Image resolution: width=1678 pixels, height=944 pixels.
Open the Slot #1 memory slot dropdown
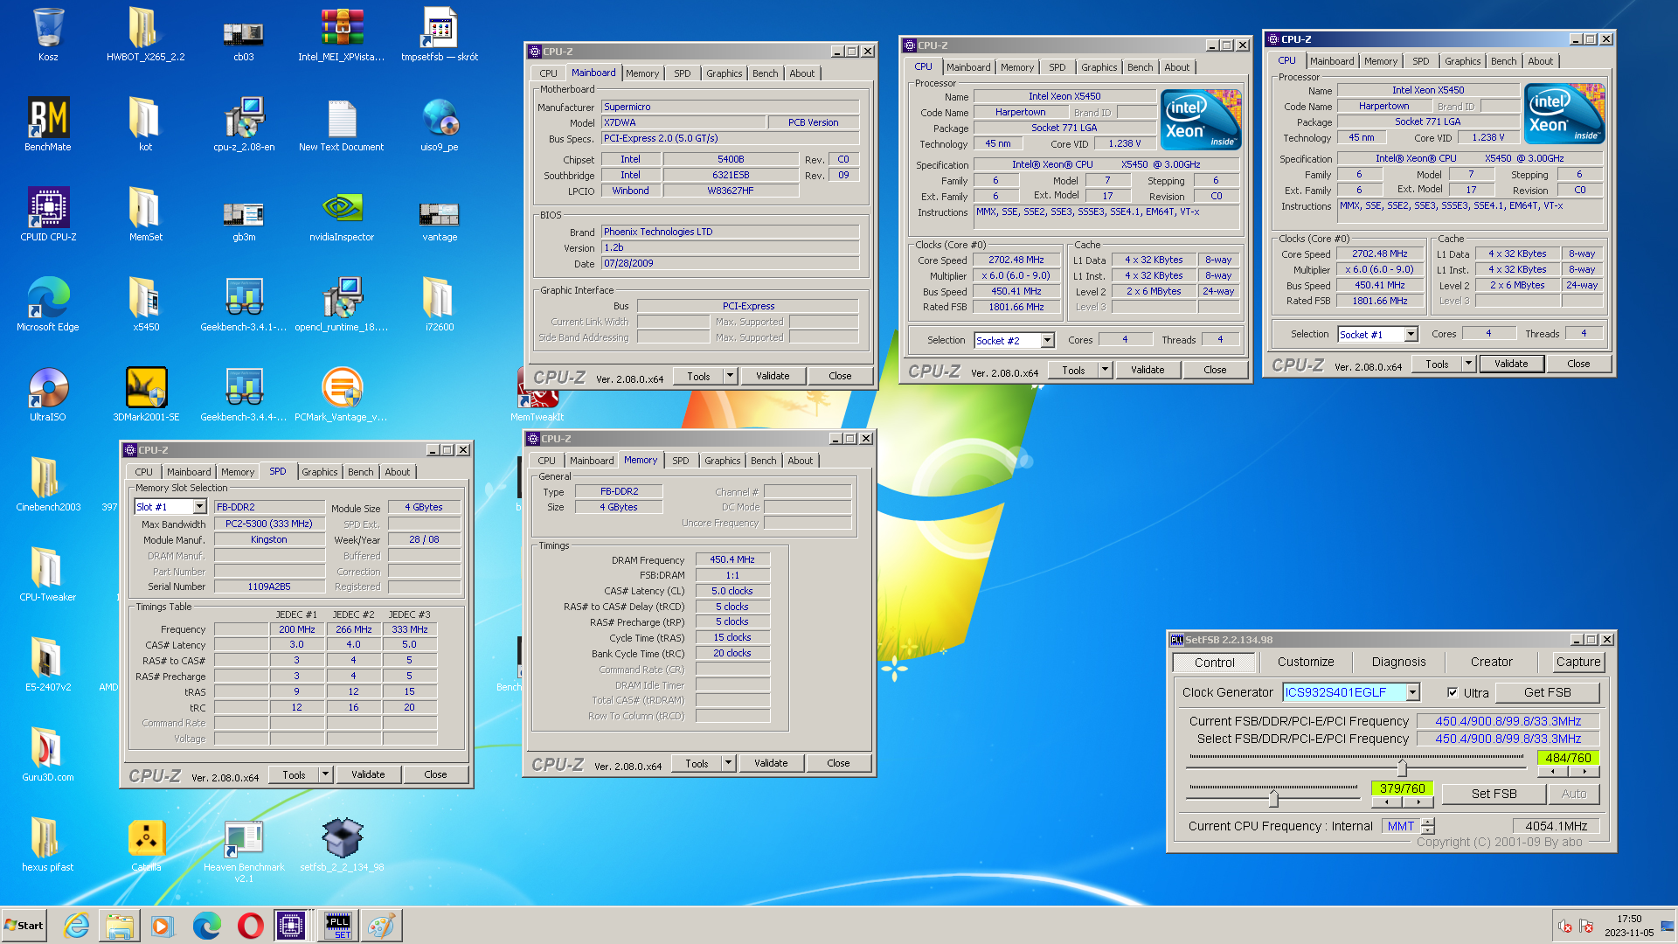tap(199, 506)
